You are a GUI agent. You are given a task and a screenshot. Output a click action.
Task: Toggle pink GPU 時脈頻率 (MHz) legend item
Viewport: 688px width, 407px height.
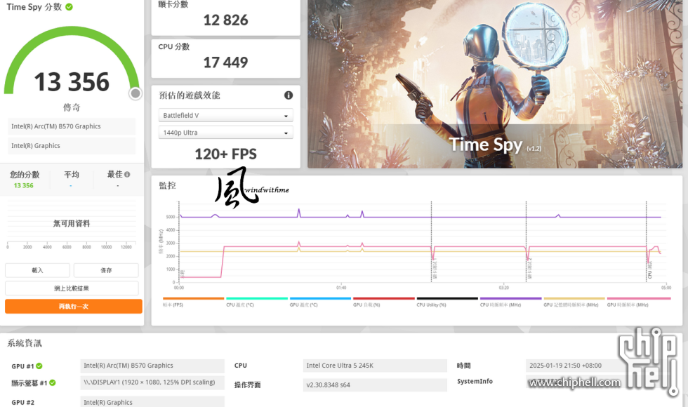(639, 302)
